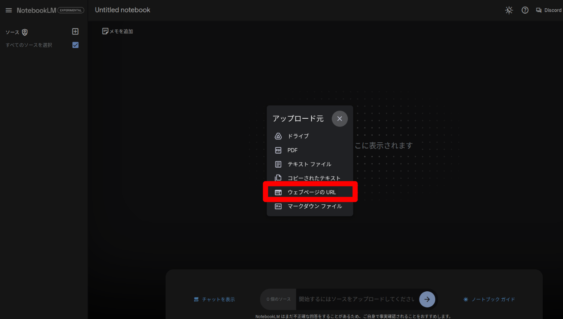This screenshot has width=563, height=319.
Task: Uncheck the すべてのソースを選択 checkbox
Action: click(x=75, y=45)
